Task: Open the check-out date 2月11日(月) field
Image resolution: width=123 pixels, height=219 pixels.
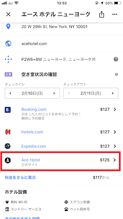Action: (91, 93)
